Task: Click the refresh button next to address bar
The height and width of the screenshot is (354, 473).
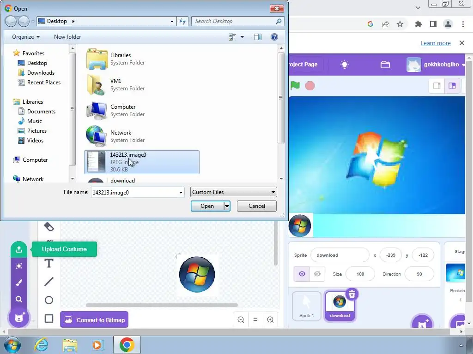Action: (182, 21)
